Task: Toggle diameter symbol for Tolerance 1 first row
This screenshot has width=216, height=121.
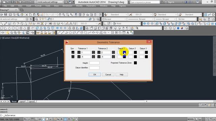Action: tap(79, 52)
